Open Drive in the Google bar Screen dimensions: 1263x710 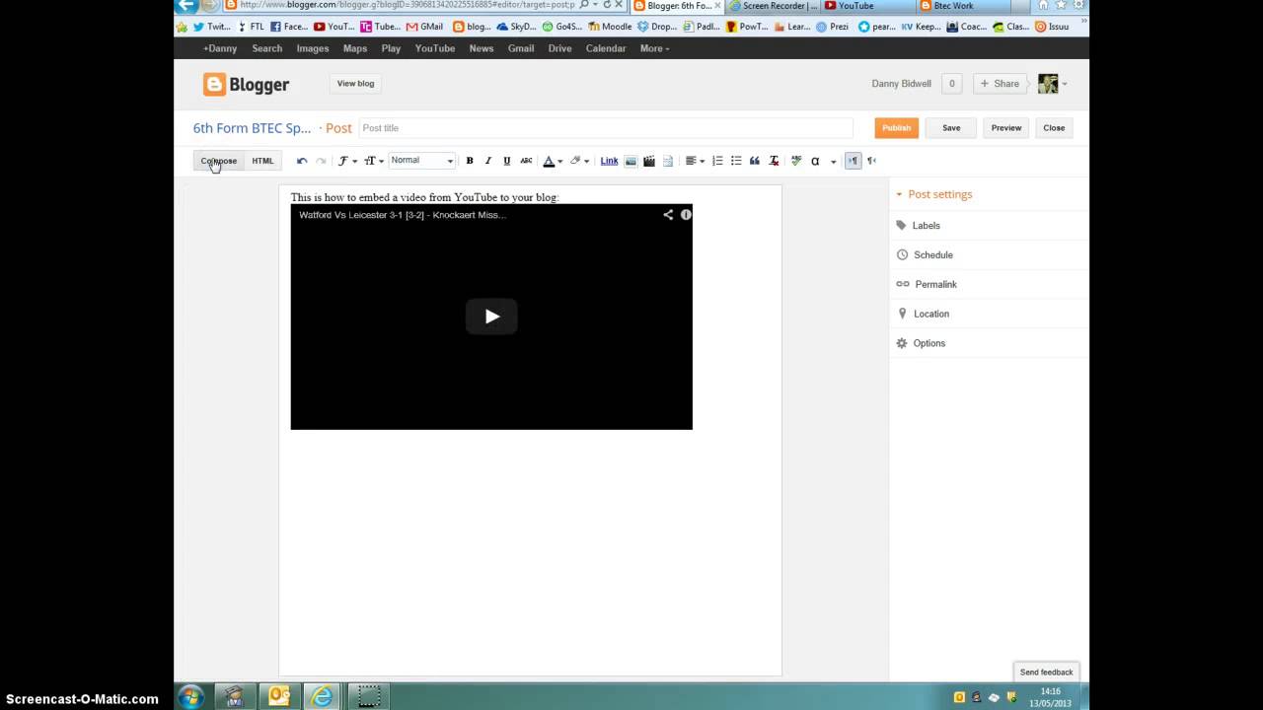tap(560, 48)
